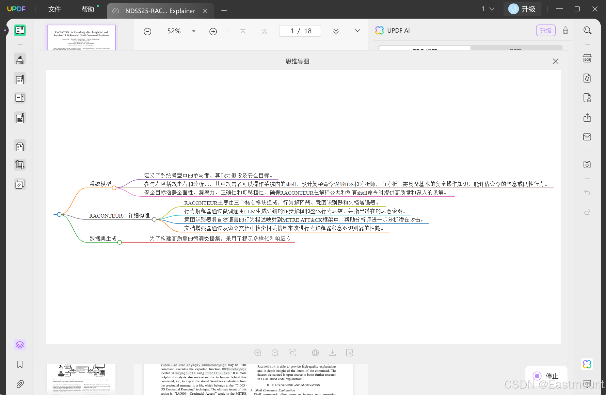Download the mind map image
This screenshot has width=606, height=395.
(332, 353)
